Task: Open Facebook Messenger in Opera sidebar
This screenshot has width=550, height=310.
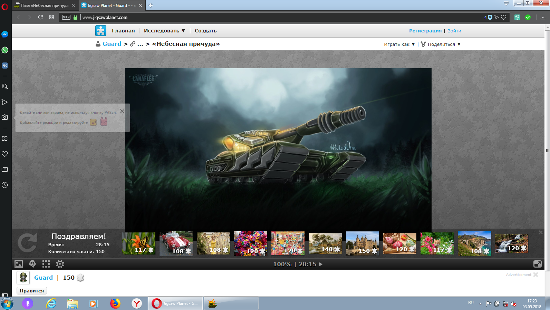Action: click(5, 34)
